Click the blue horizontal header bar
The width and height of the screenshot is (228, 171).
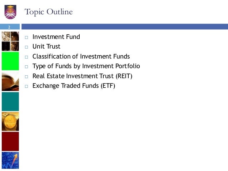tap(125, 27)
